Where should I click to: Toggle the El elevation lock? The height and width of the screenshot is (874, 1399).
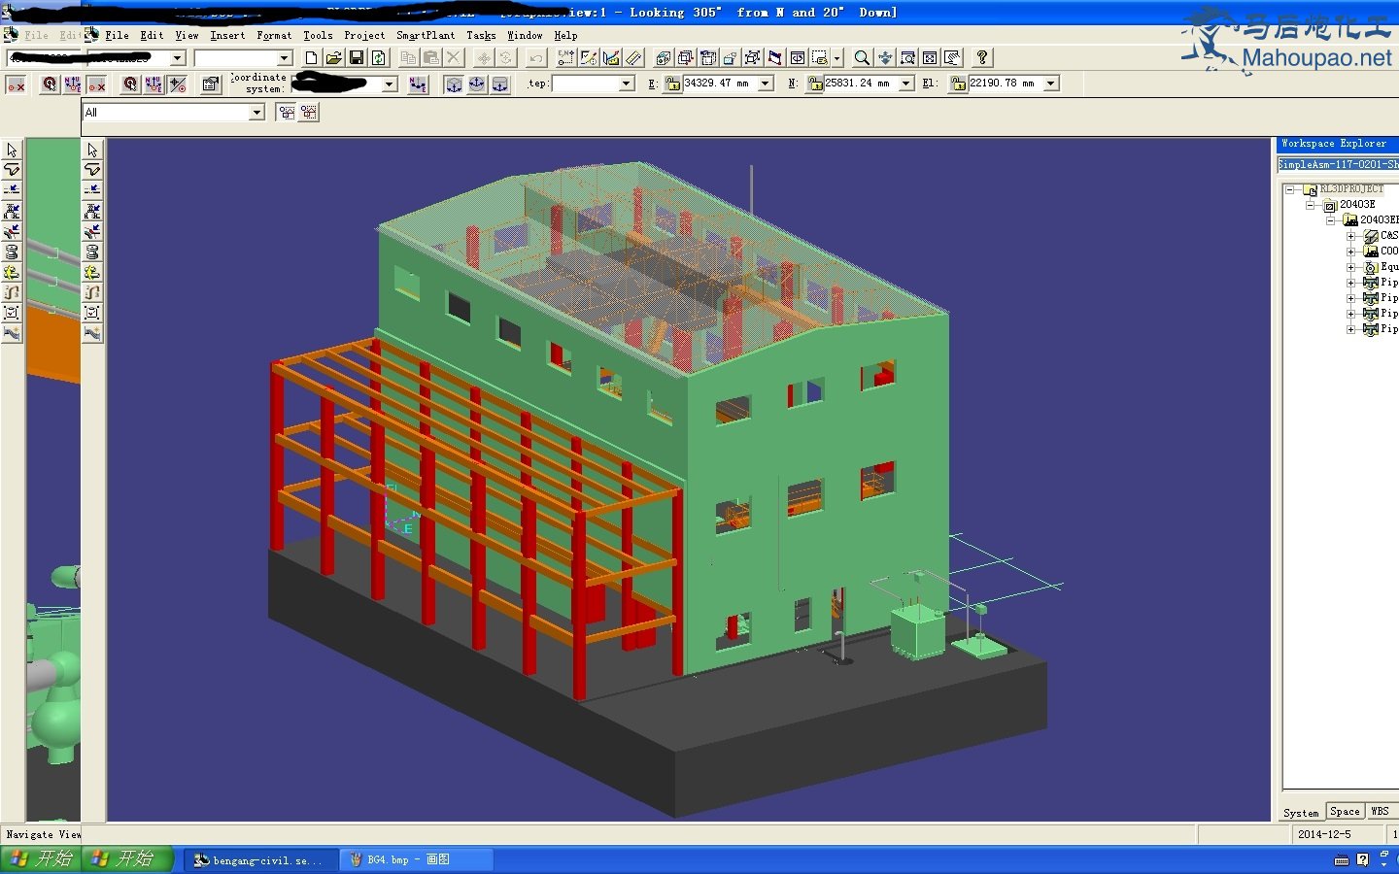pos(958,84)
